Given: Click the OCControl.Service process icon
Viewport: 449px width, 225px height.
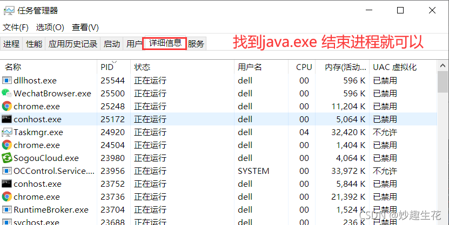Looking at the screenshot, I should [6, 171].
